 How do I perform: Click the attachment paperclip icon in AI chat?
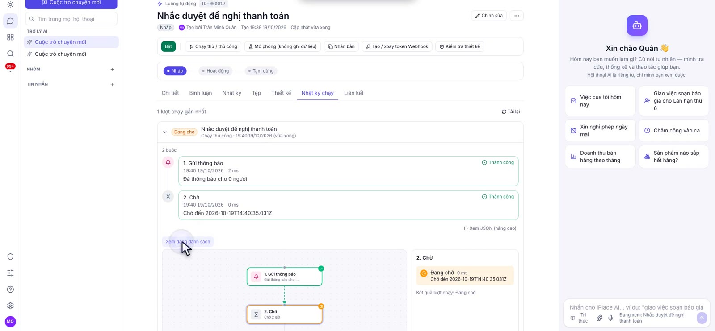point(599,318)
